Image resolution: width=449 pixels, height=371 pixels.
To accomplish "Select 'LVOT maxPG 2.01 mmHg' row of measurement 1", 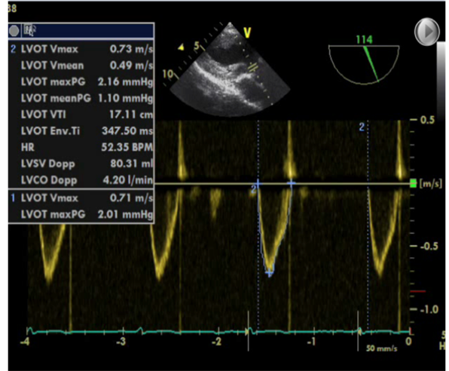I will 81,214.
